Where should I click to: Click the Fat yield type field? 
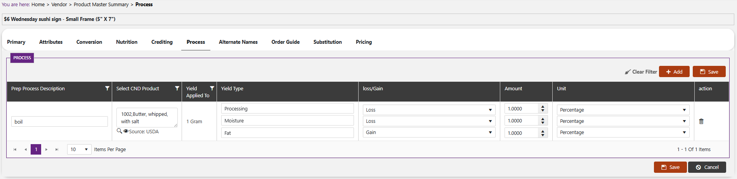click(x=288, y=133)
